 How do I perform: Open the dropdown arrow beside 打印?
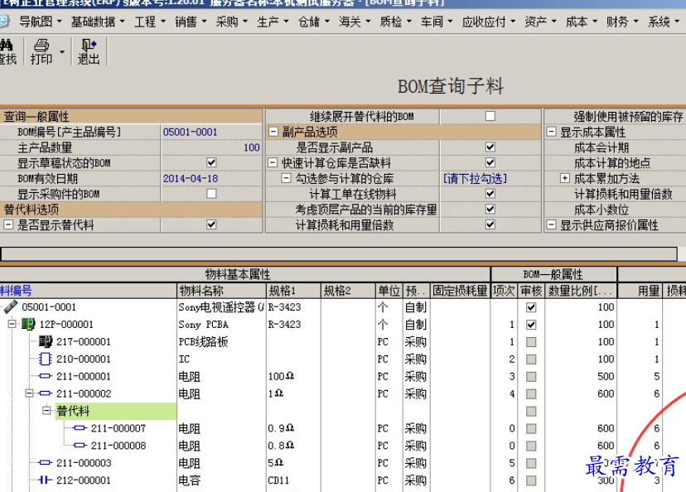62,51
